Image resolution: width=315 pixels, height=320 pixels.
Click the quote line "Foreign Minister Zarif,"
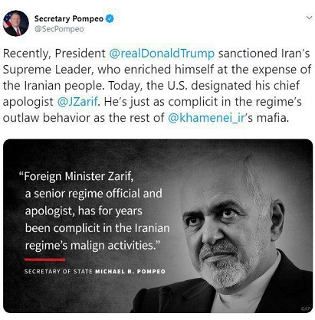(77, 177)
